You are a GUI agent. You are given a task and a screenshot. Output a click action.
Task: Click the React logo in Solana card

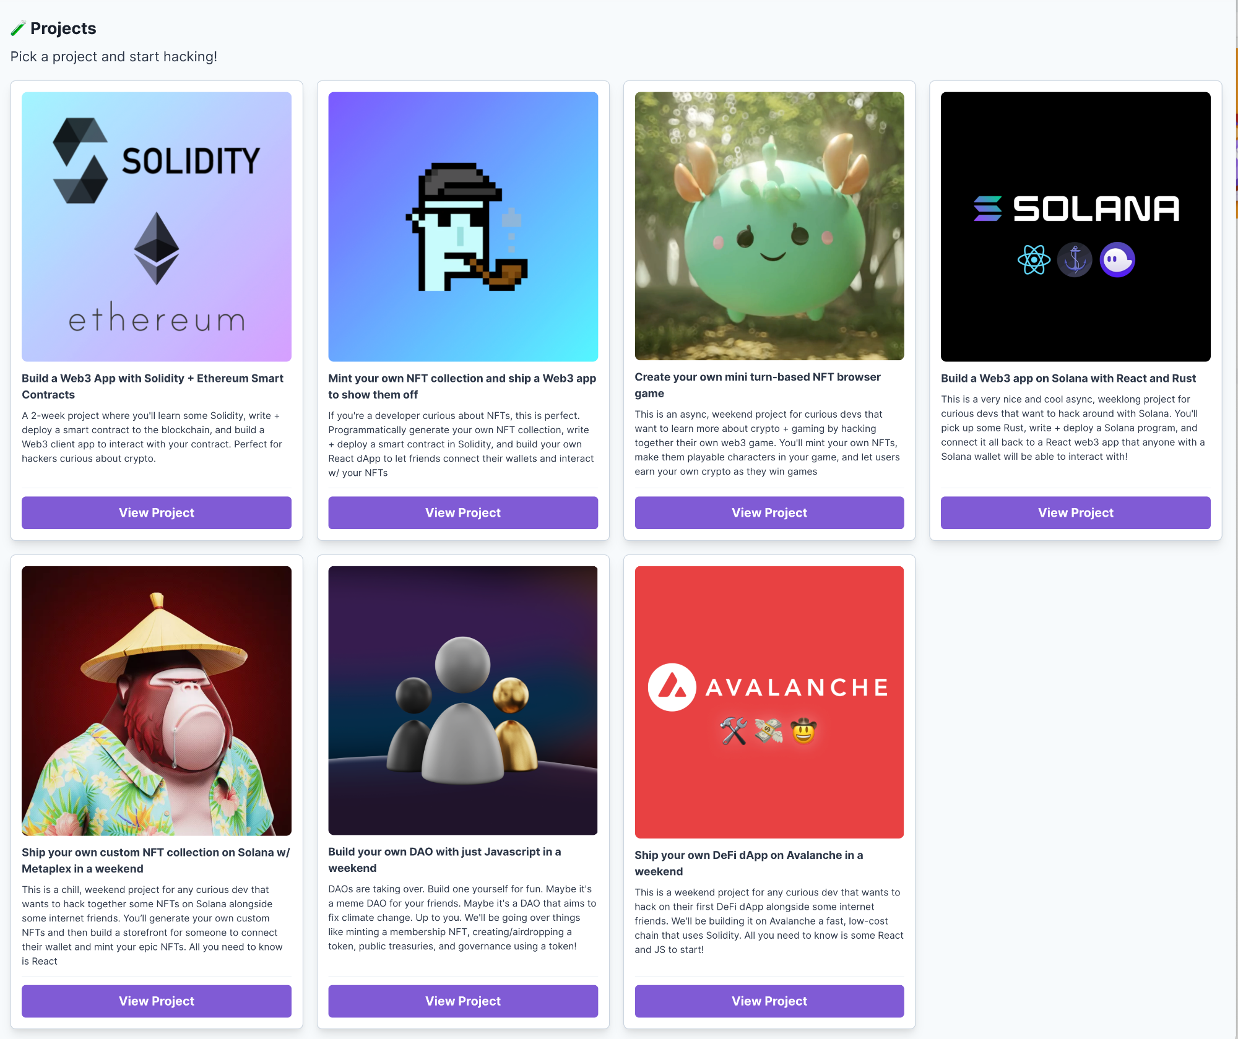(x=1034, y=260)
